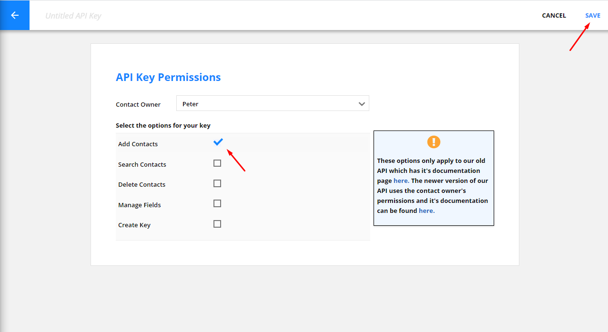Click the Untitled API Key name field
Screen dimensions: 608x332
[73, 16]
